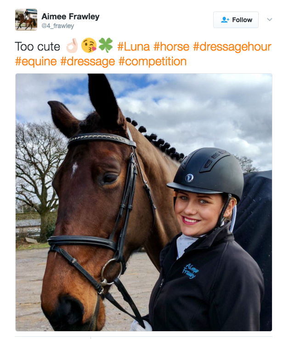
Task: Click the embroidered name on the jacket
Action: coord(190,271)
